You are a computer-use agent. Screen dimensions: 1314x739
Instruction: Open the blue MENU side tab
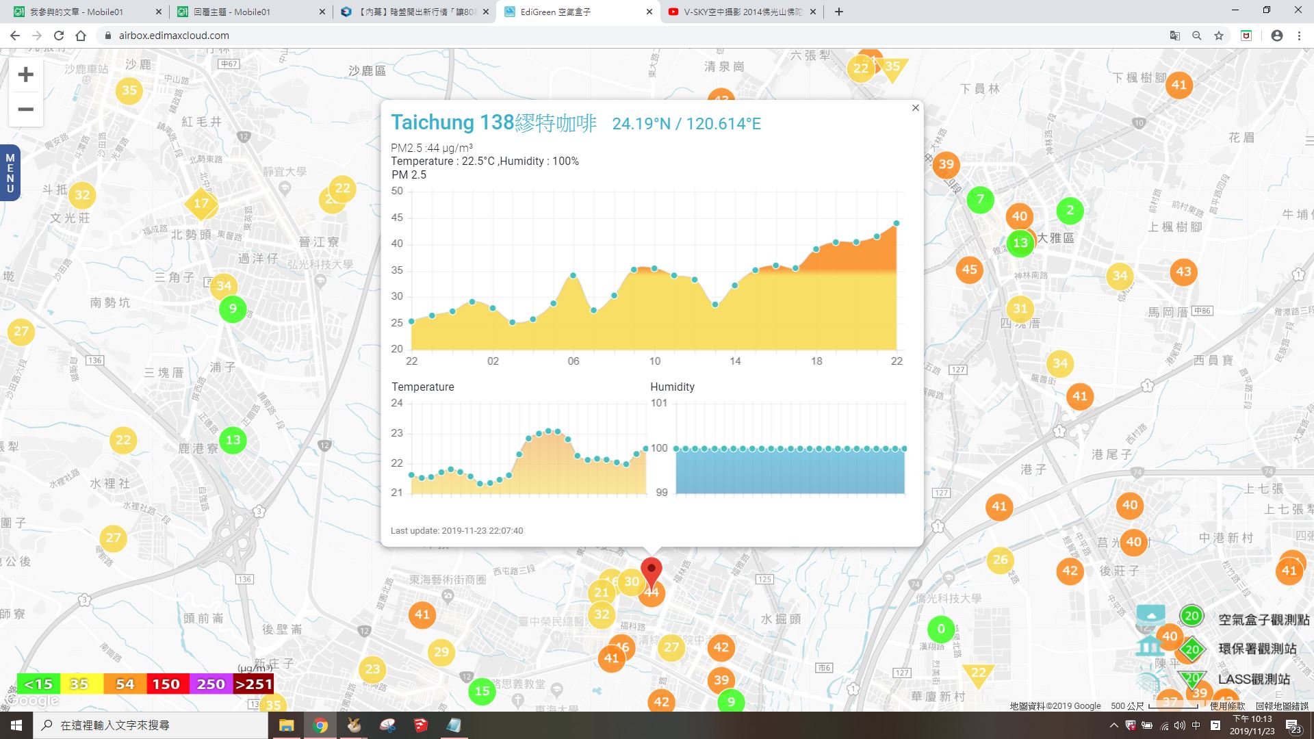click(10, 173)
